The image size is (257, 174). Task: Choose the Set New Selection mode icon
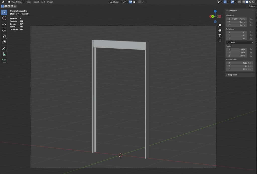coord(3,6)
